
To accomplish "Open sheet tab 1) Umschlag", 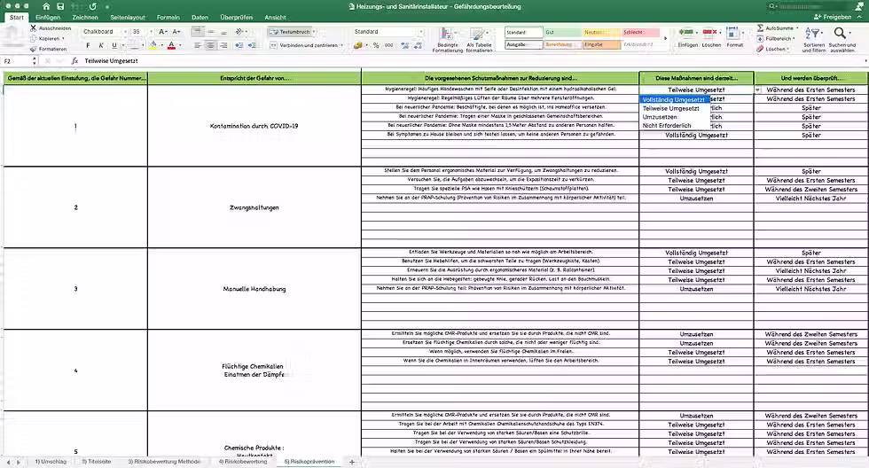I will tap(51, 462).
